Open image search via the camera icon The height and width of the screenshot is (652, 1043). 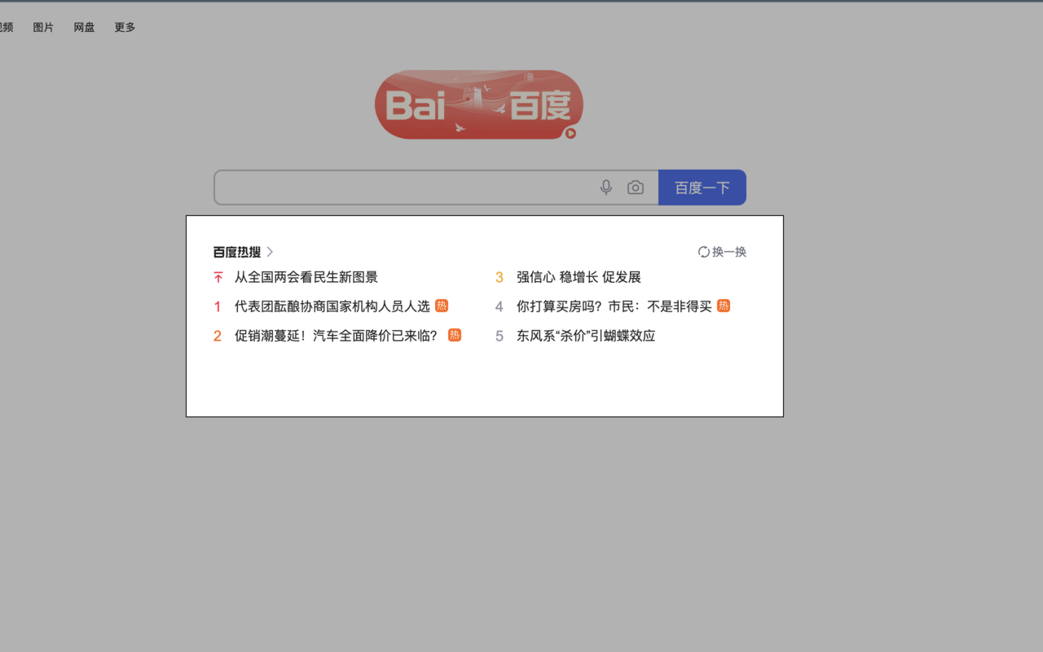click(x=636, y=187)
